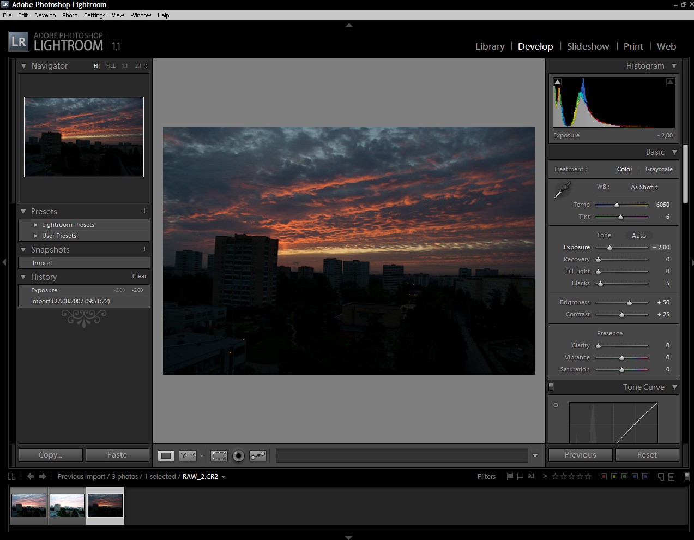Choose the Remove Spots tool

pos(258,455)
